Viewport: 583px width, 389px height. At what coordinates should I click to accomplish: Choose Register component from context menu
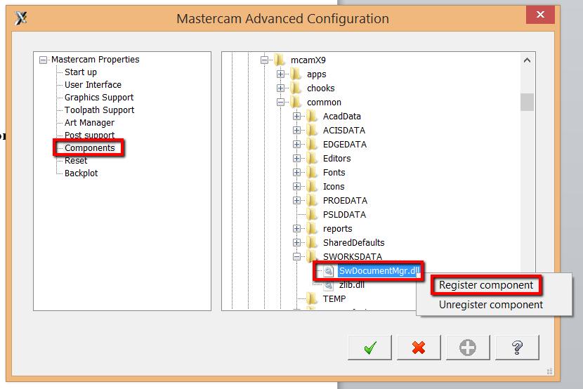486,285
